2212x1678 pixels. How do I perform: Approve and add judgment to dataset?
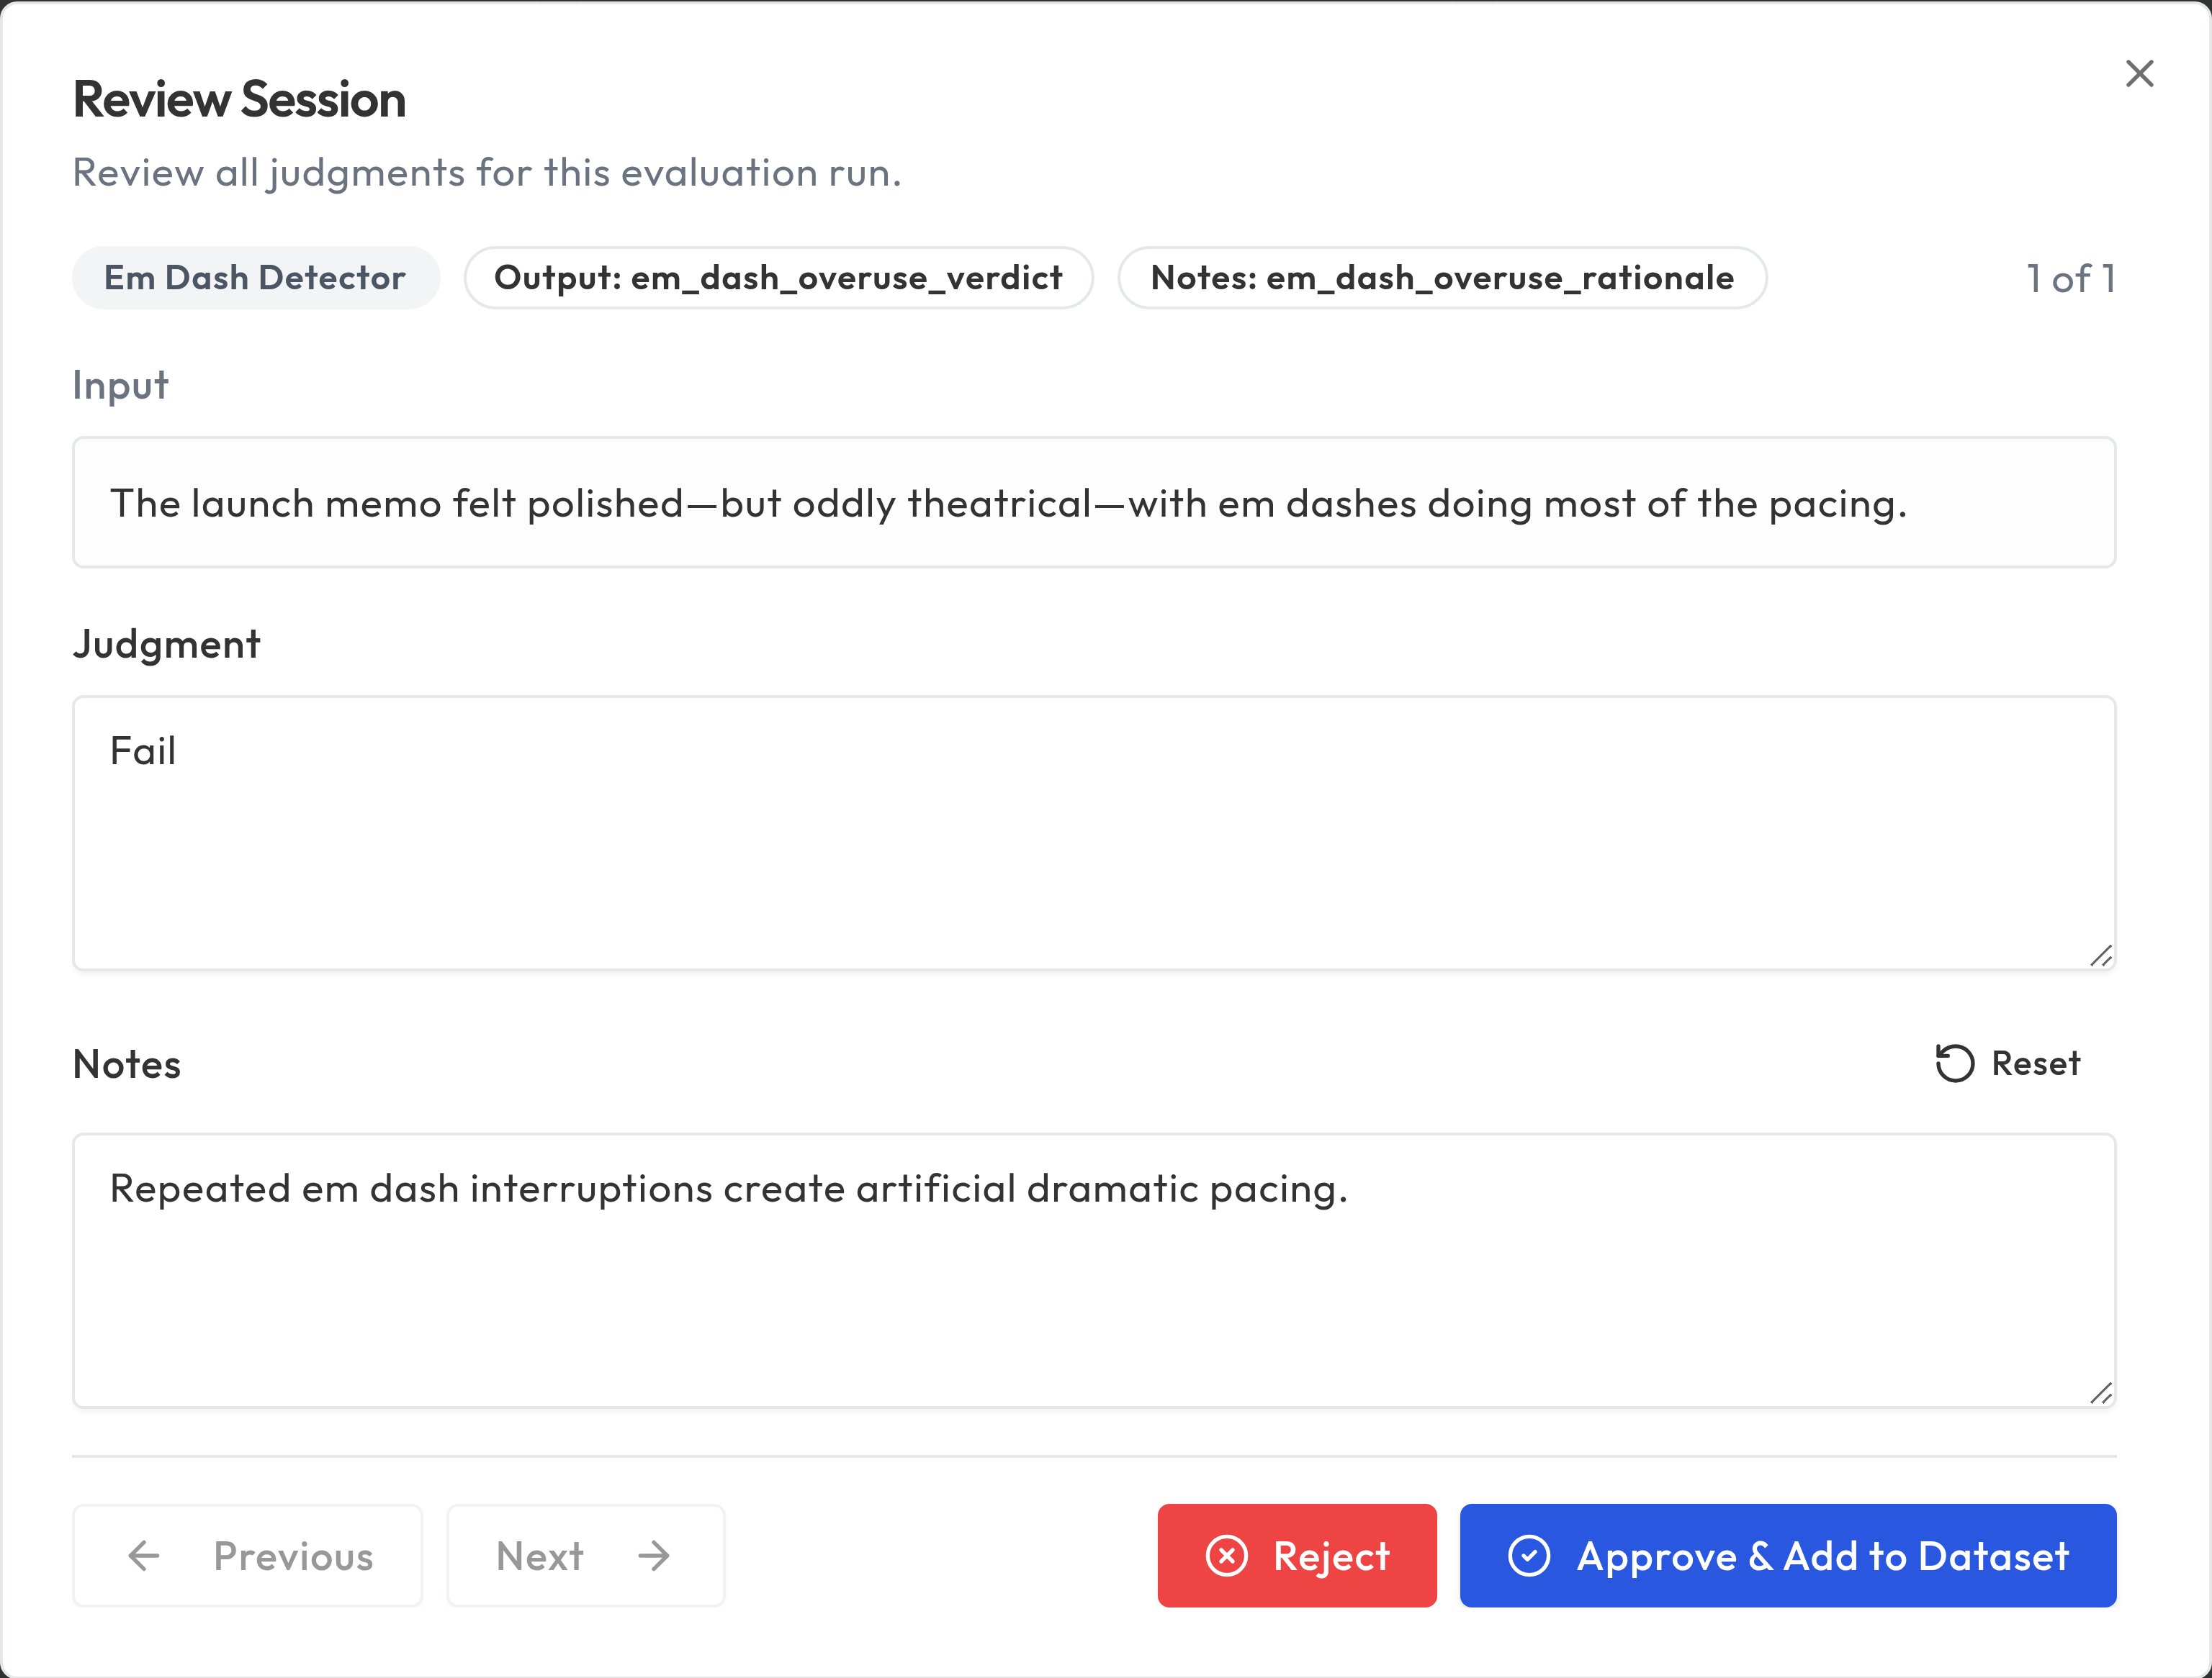(x=1788, y=1556)
